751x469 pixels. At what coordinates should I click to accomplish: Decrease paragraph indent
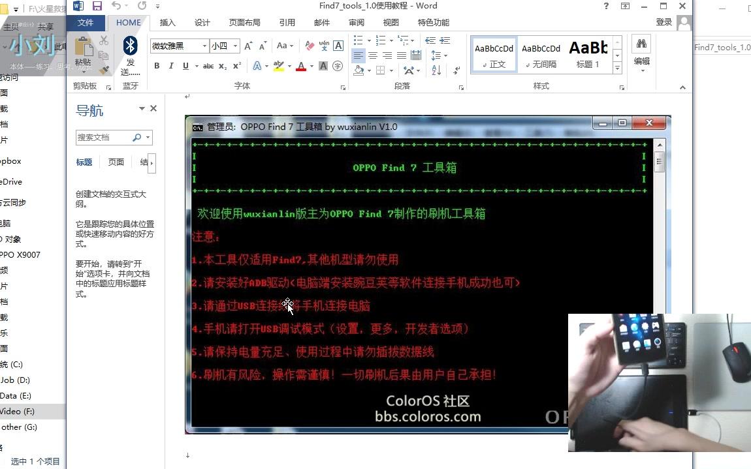(x=430, y=40)
